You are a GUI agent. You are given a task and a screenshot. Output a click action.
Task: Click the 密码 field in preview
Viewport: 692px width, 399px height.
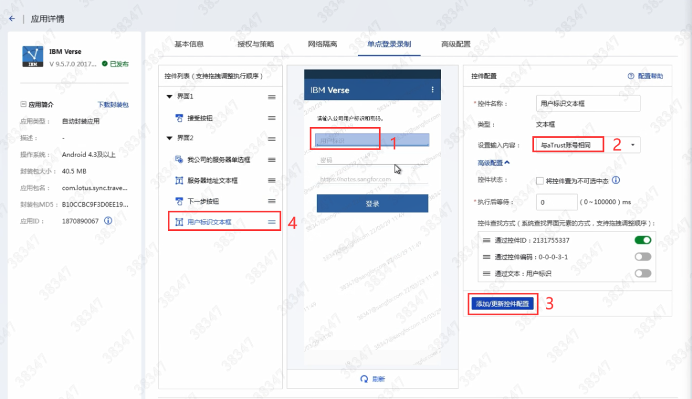[x=373, y=160]
